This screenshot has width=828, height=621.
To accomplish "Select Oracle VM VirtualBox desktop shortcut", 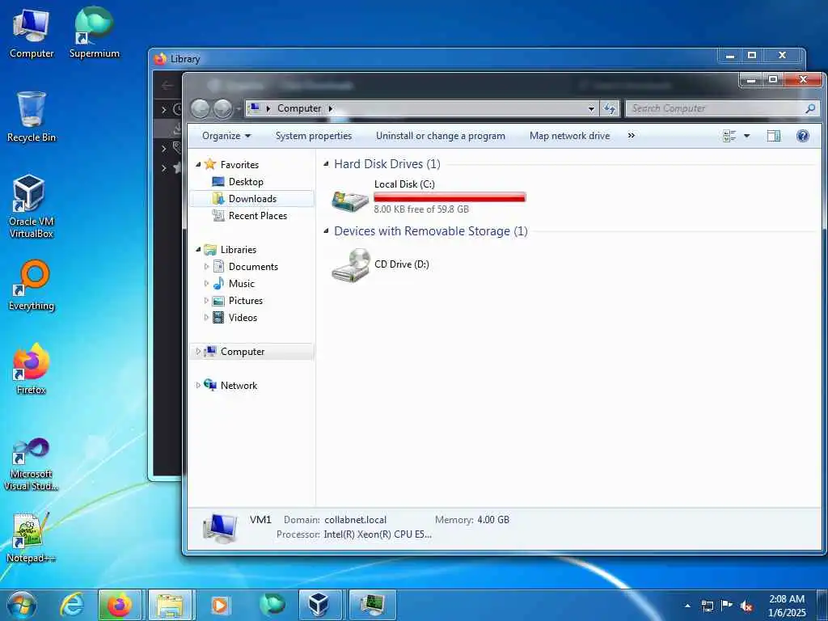I will coord(32,206).
